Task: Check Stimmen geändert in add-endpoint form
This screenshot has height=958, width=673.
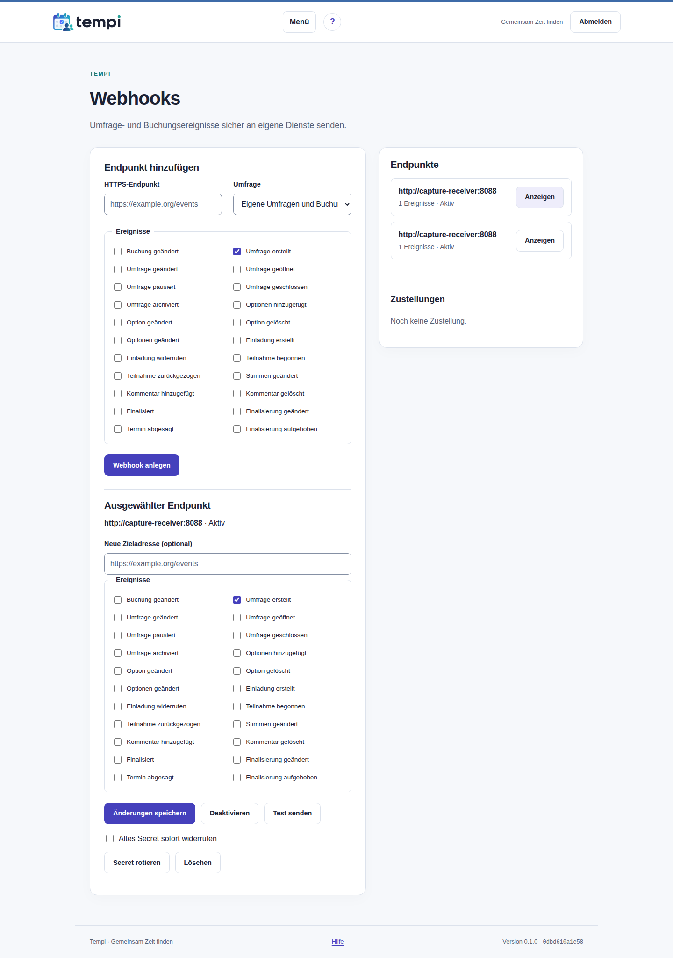Action: pos(237,376)
